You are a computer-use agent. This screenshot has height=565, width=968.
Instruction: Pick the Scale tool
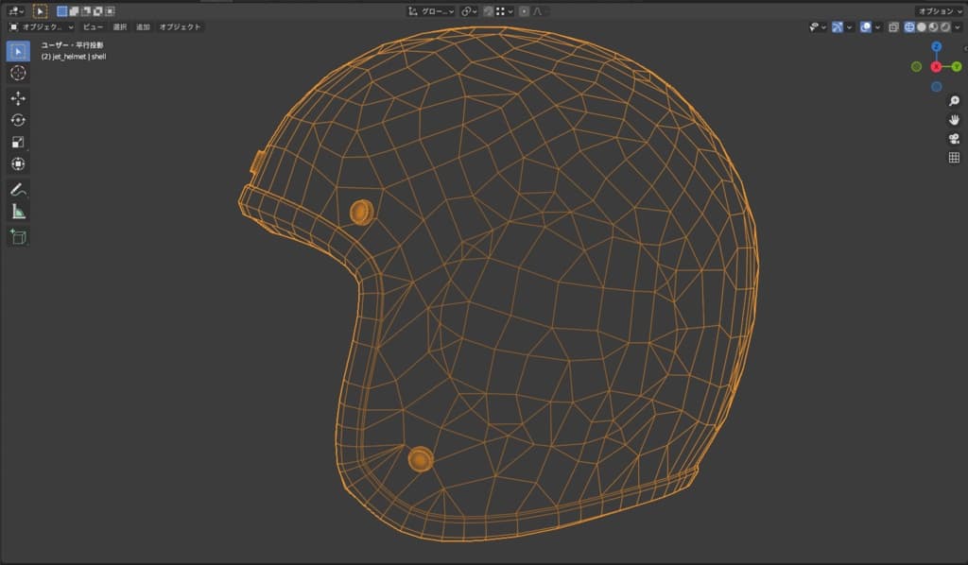18,142
